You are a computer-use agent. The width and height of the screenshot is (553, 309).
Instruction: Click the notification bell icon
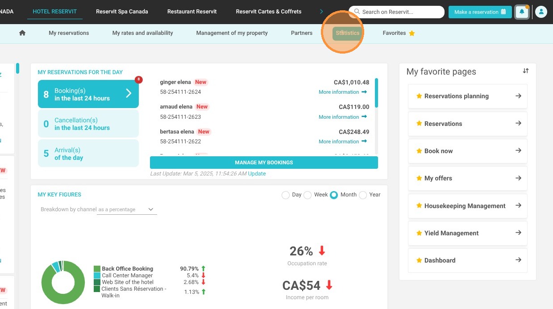tap(522, 12)
